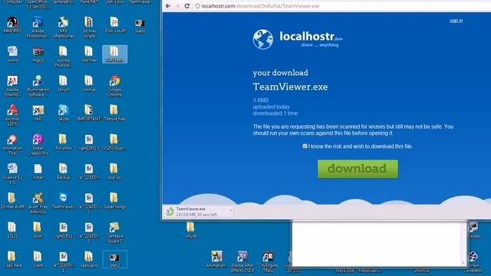Viewport: 491px width, 276px height.
Task: Select the MMORPG desktop shortcut
Action: [x=12, y=25]
